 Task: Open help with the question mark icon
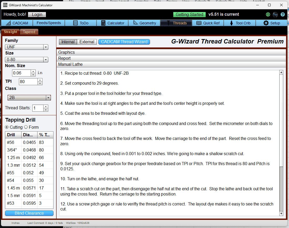282,14
